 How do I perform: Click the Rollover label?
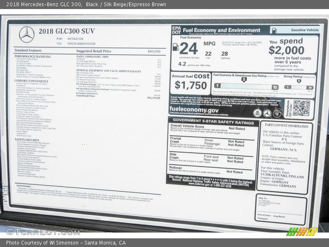[176, 168]
